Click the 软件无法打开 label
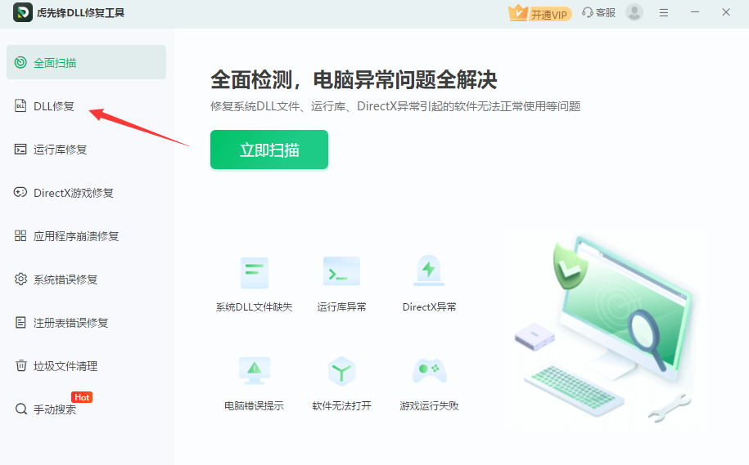This screenshot has width=749, height=465. point(341,406)
